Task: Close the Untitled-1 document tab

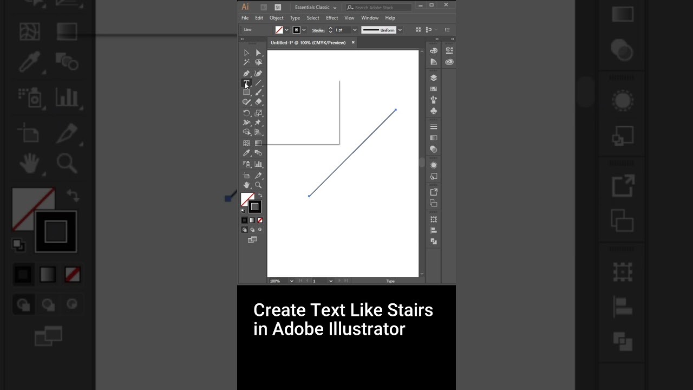Action: point(353,42)
